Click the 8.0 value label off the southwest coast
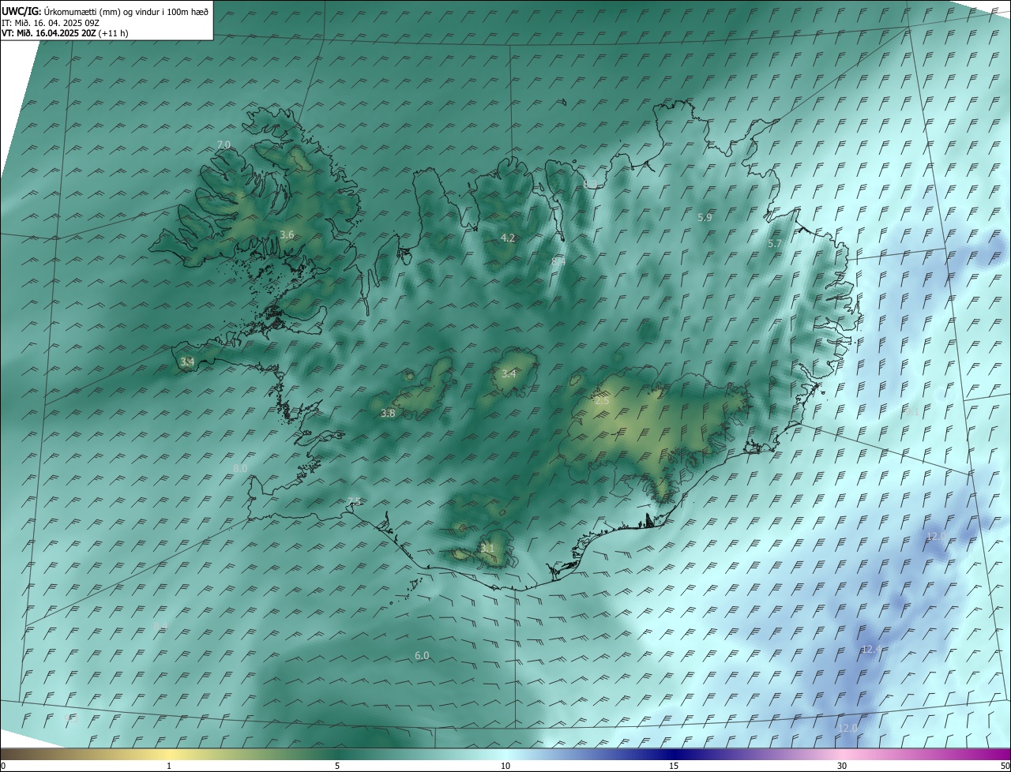This screenshot has height=772, width=1011. pyautogui.click(x=240, y=468)
